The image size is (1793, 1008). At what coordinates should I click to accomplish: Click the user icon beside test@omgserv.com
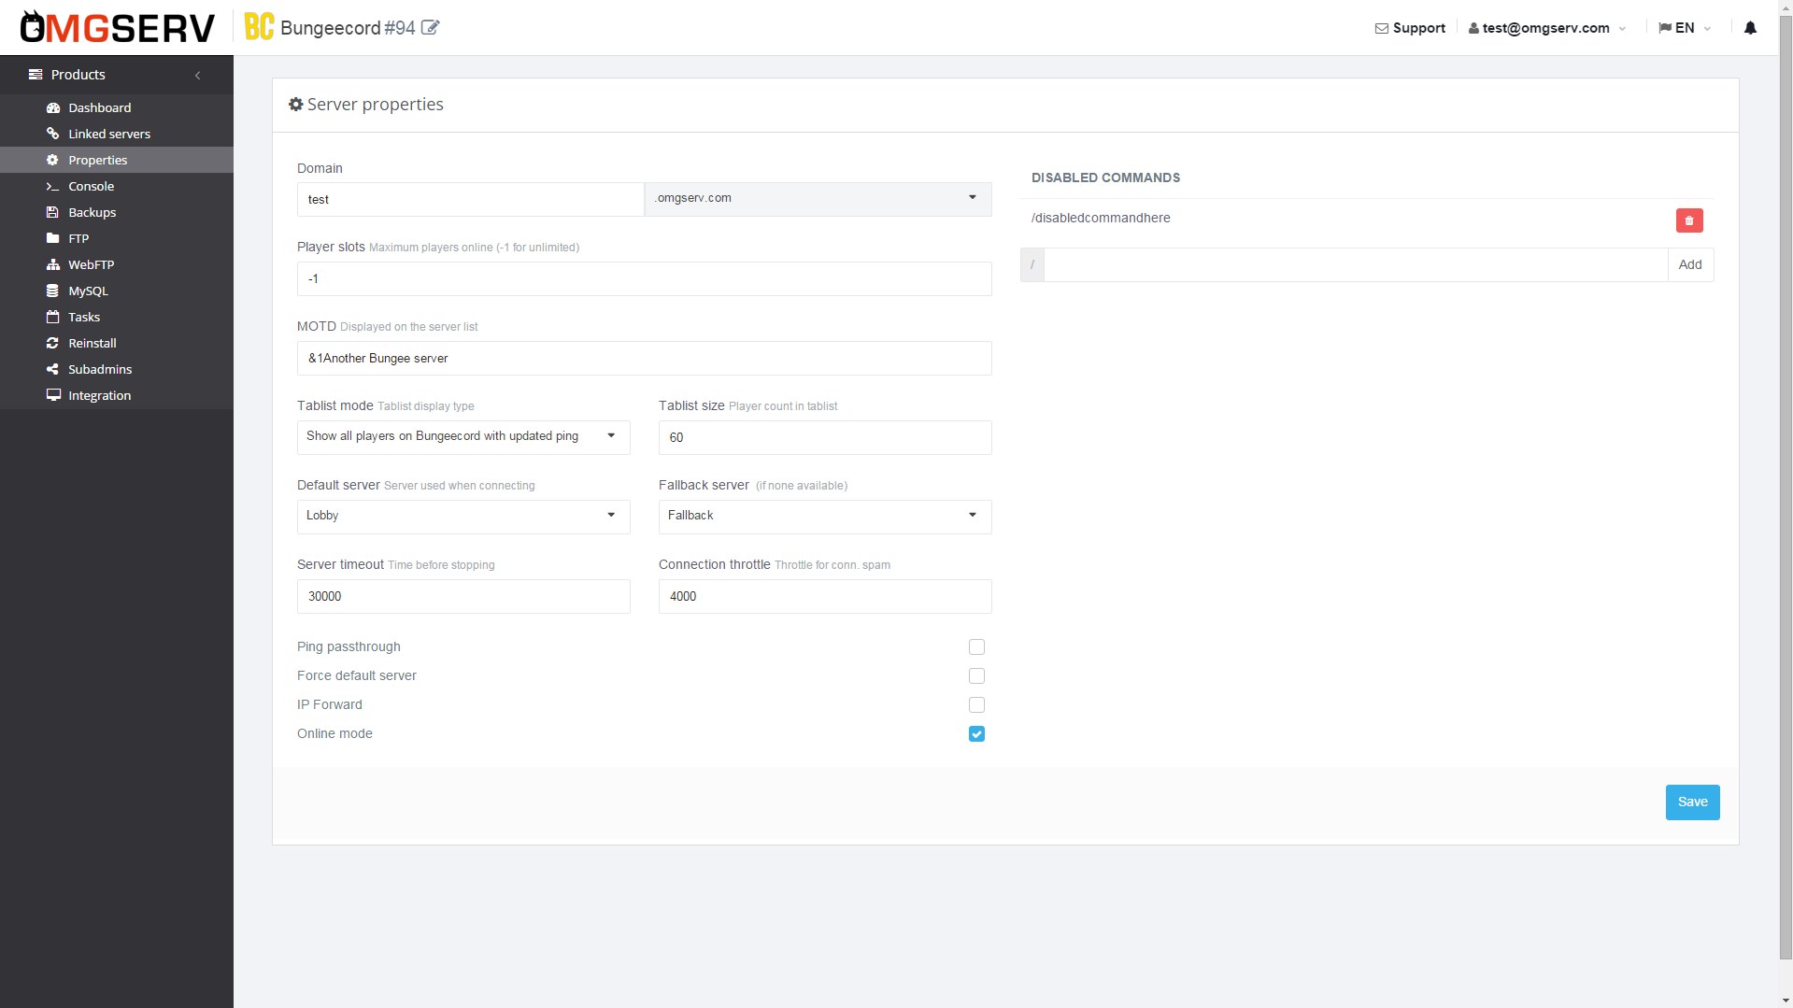coord(1473,28)
